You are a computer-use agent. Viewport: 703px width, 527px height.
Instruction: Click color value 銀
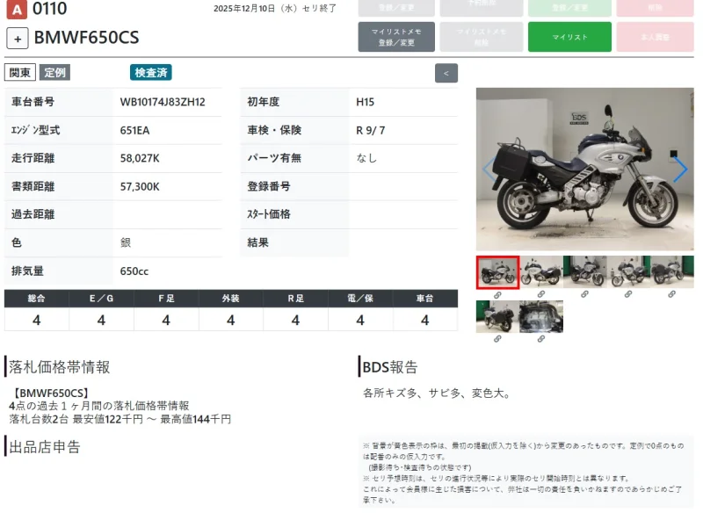click(126, 242)
